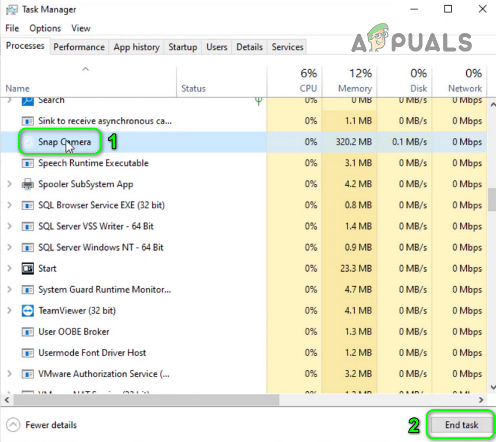Sort by the CPU column header
The height and width of the screenshot is (442, 496).
click(295, 81)
